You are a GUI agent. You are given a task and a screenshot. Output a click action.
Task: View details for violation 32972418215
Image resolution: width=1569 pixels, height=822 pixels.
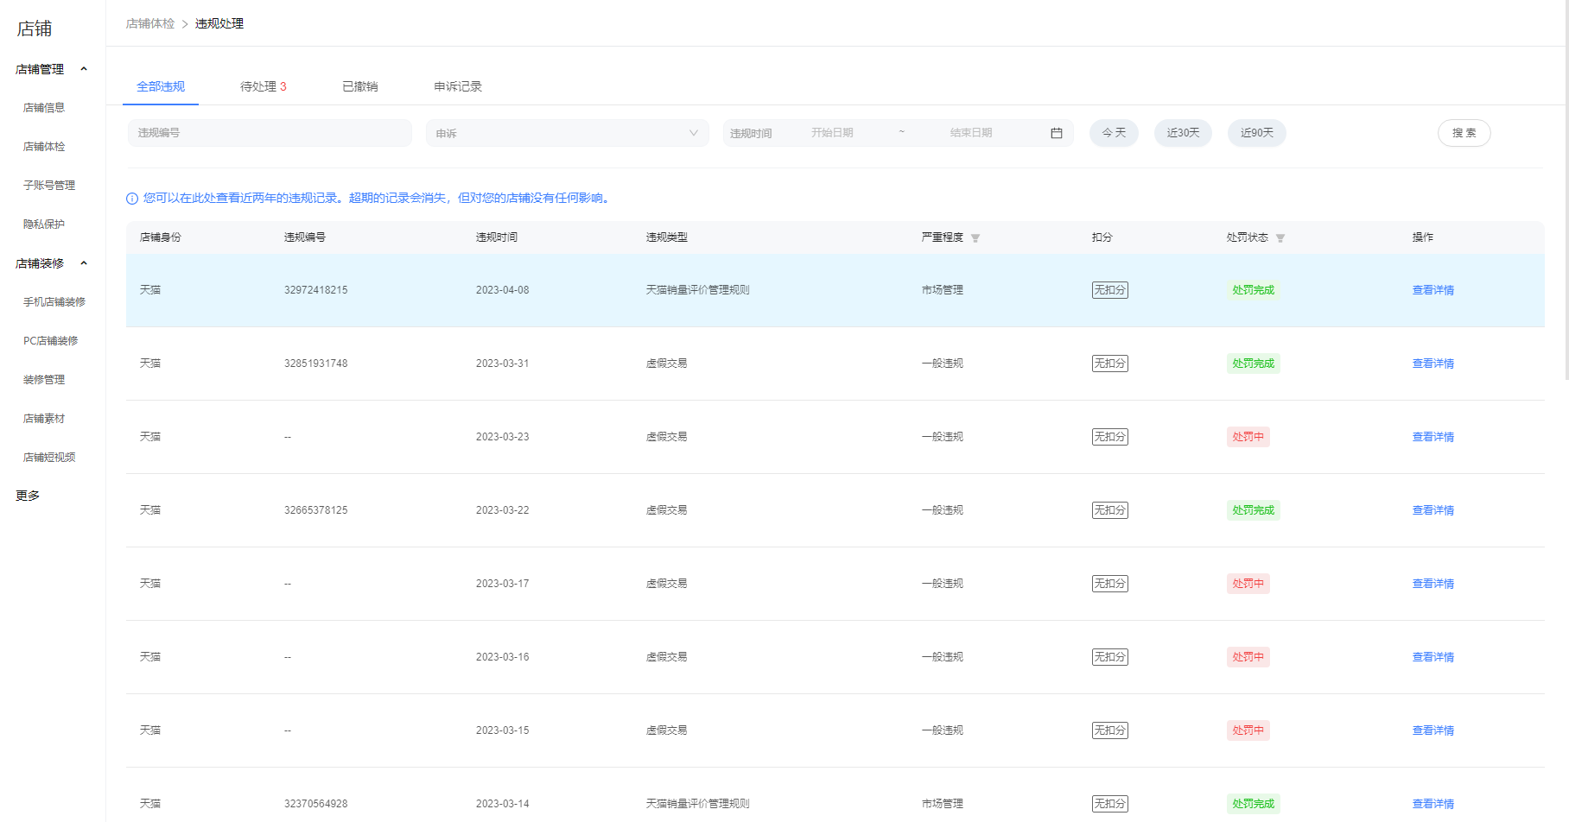(1433, 290)
